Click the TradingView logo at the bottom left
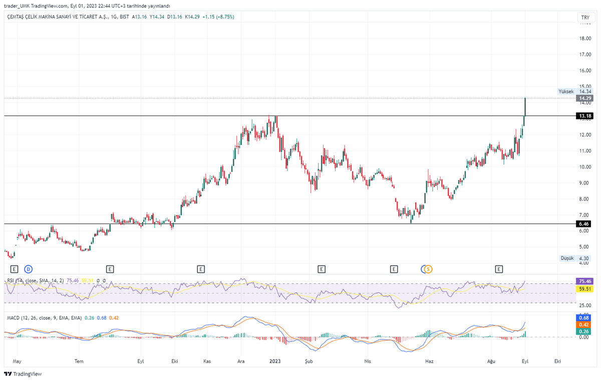 click(x=23, y=374)
